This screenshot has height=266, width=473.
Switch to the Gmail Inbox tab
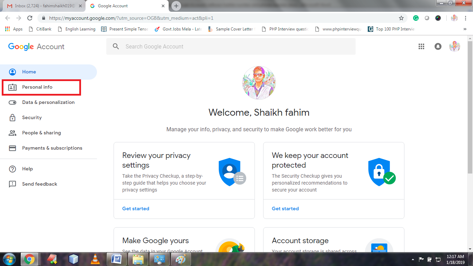click(x=42, y=6)
